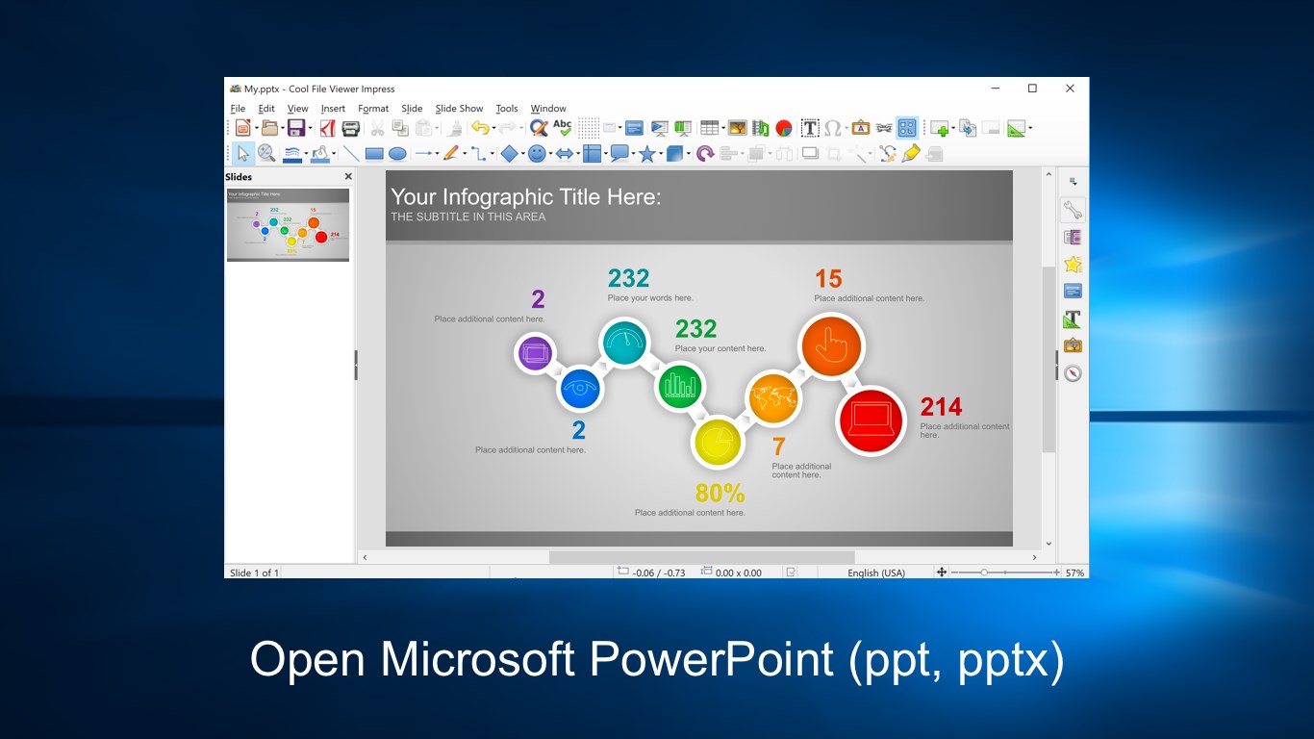Toggle the display grid icon
This screenshot has width=1314, height=739.
pyautogui.click(x=589, y=127)
